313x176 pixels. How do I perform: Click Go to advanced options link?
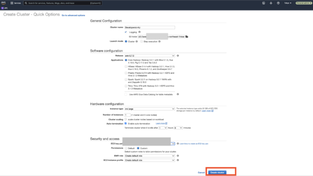click(73, 15)
